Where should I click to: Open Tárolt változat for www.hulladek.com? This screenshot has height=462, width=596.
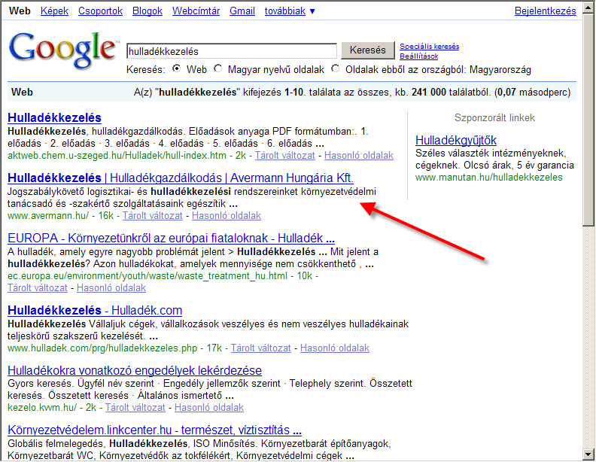point(260,348)
